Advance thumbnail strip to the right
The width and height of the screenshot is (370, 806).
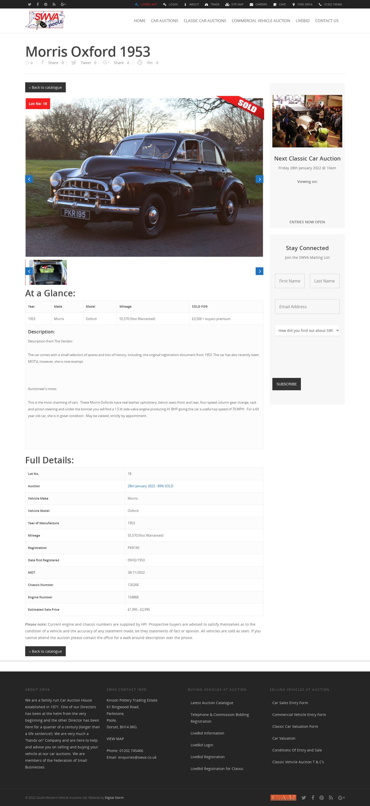click(259, 271)
